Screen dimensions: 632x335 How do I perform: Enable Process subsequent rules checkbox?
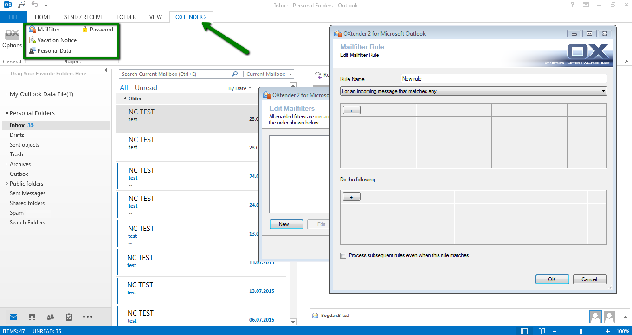point(343,255)
